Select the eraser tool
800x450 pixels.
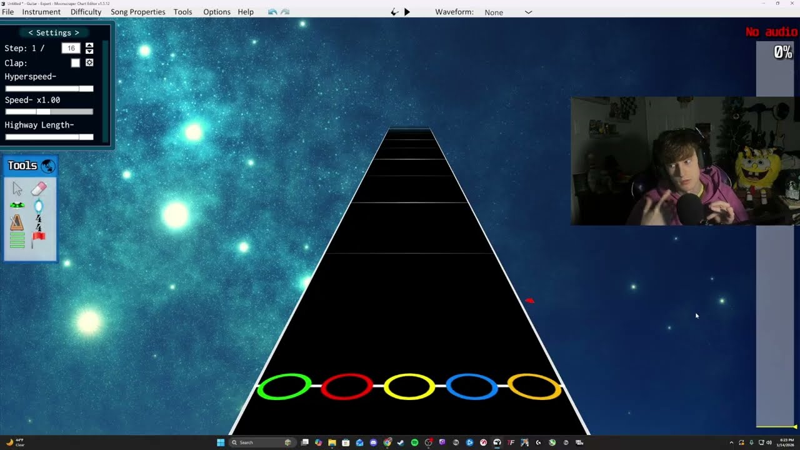pos(39,189)
